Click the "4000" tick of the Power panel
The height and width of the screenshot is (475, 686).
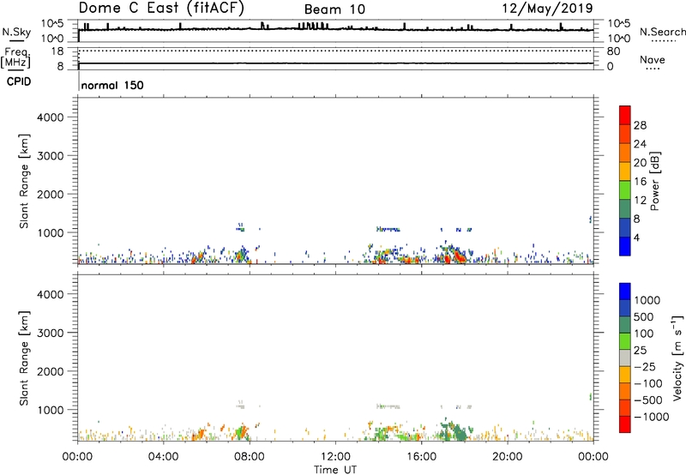(51, 117)
